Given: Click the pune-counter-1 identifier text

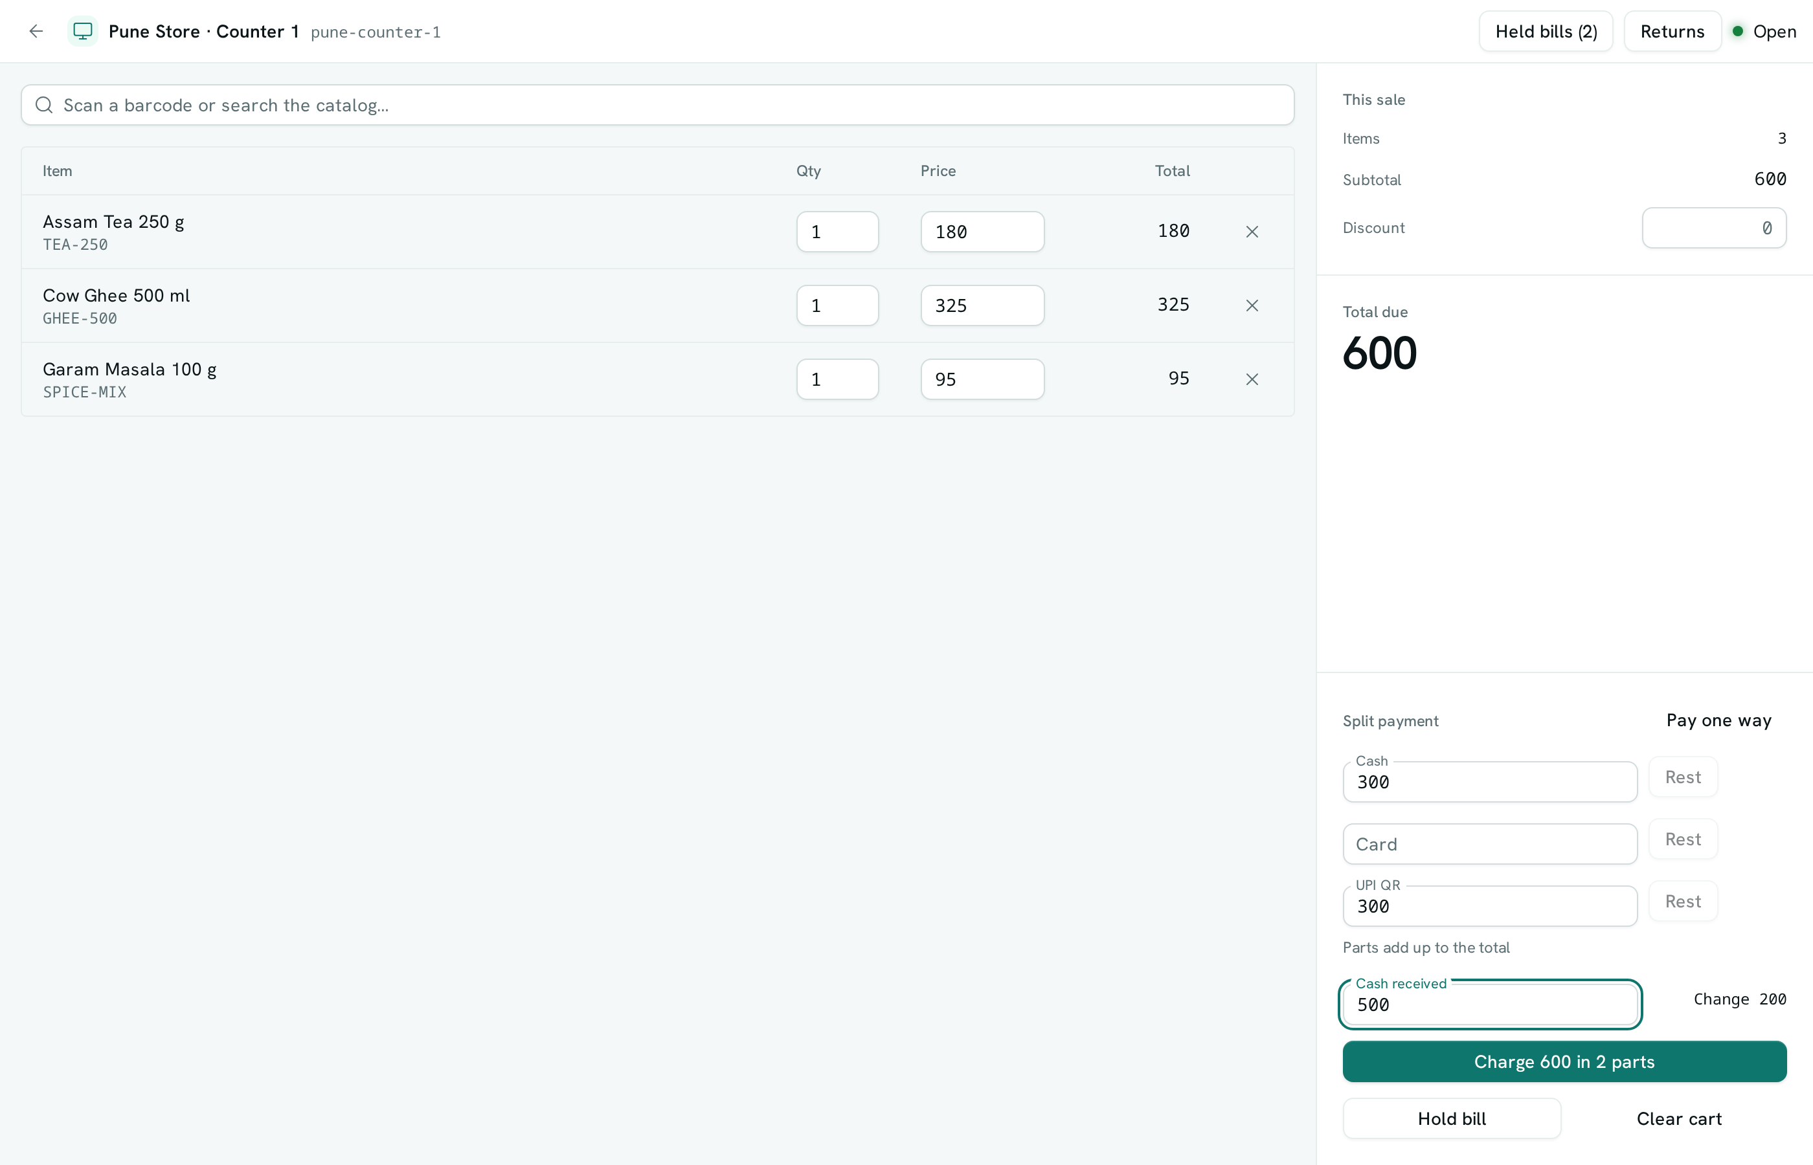Looking at the screenshot, I should point(376,32).
